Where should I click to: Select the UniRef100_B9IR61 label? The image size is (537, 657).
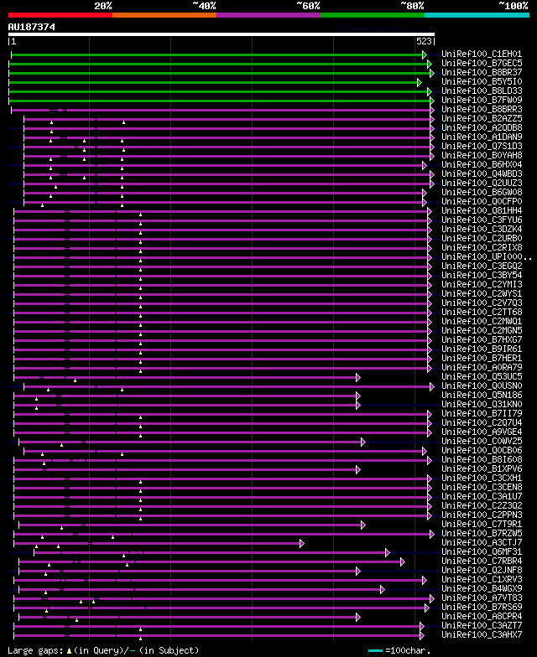pyautogui.click(x=482, y=349)
